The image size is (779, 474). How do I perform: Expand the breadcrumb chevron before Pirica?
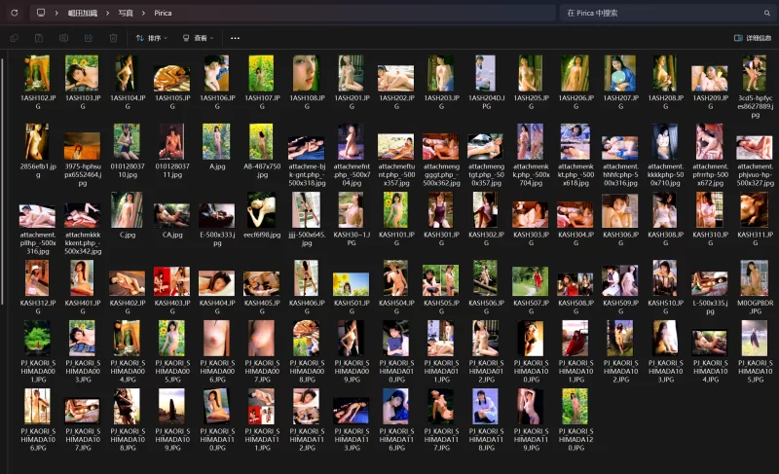click(x=143, y=13)
